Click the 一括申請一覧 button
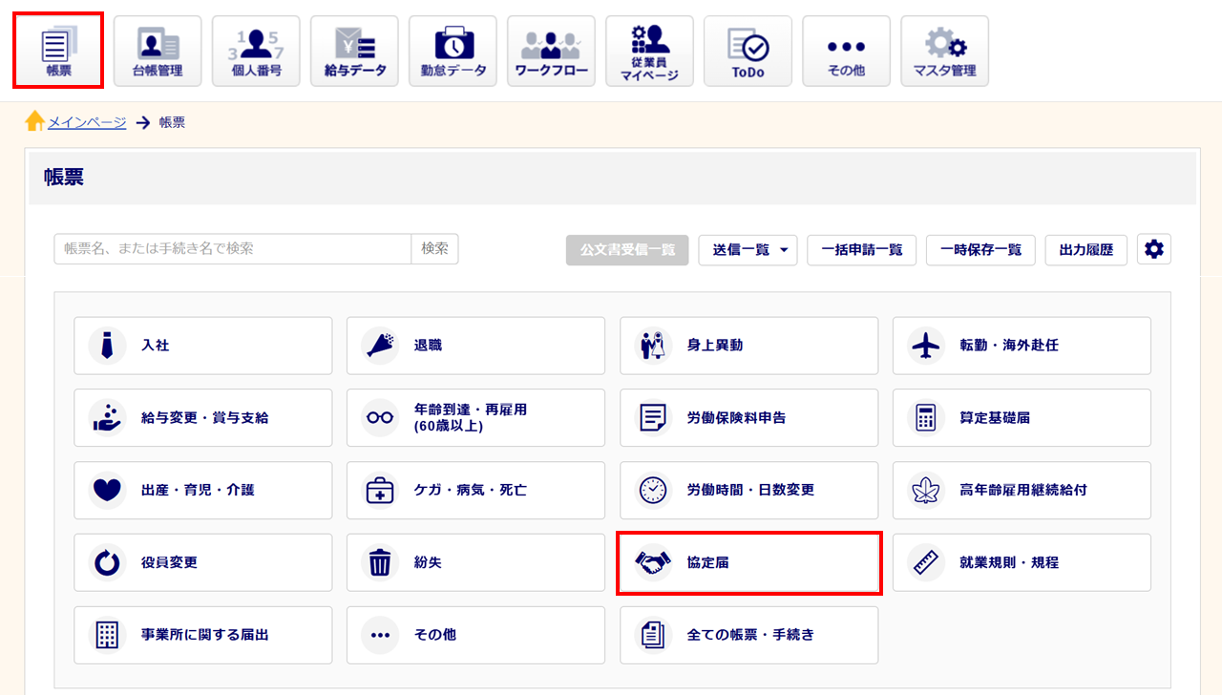Viewport: 1222px width, 695px height. (861, 250)
